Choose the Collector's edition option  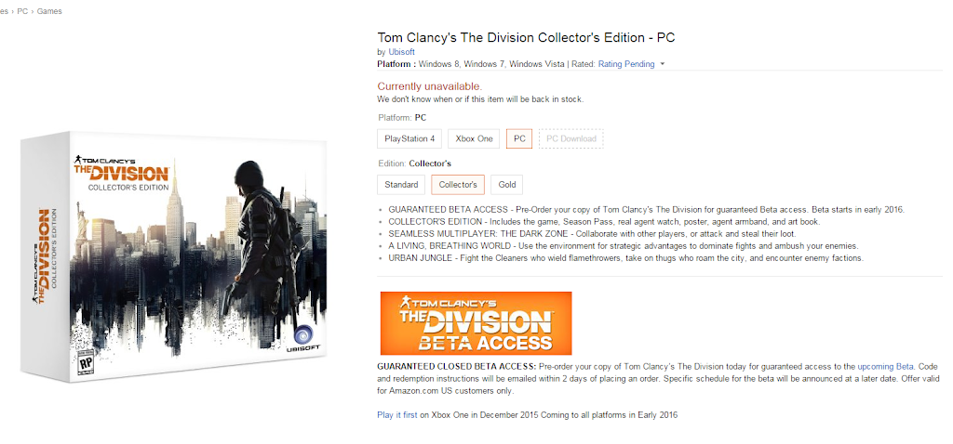(x=458, y=185)
